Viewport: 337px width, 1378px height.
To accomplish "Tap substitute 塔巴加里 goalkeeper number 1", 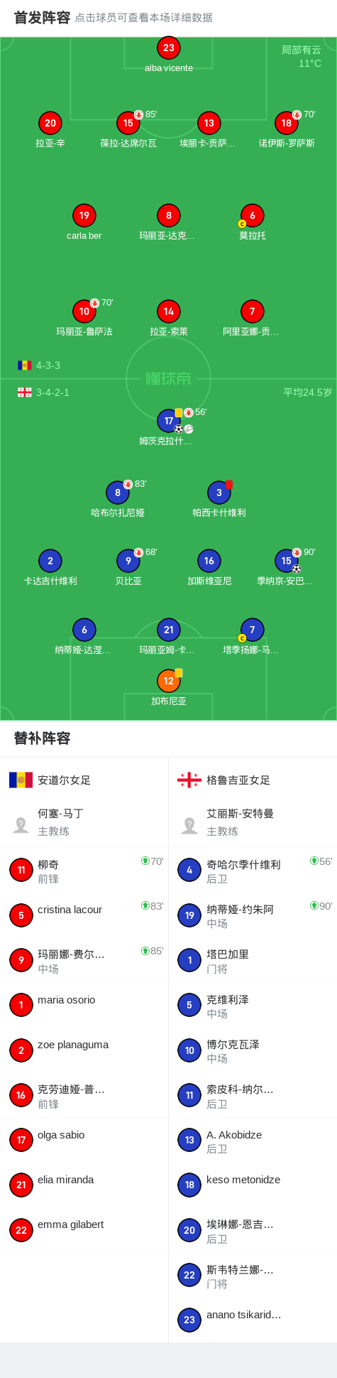I will [253, 960].
